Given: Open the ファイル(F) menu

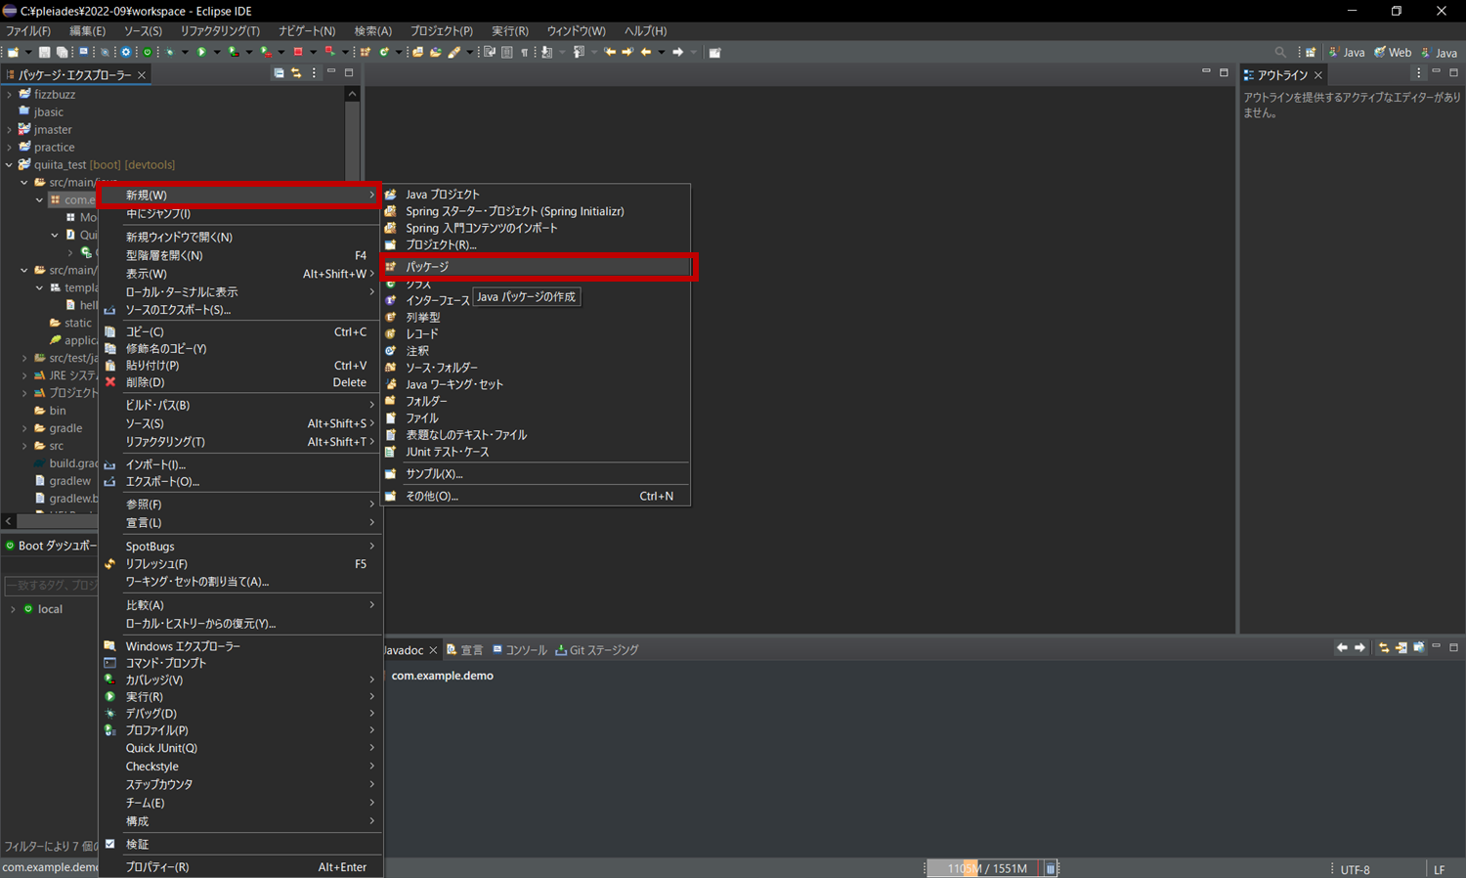Looking at the screenshot, I should point(28,30).
